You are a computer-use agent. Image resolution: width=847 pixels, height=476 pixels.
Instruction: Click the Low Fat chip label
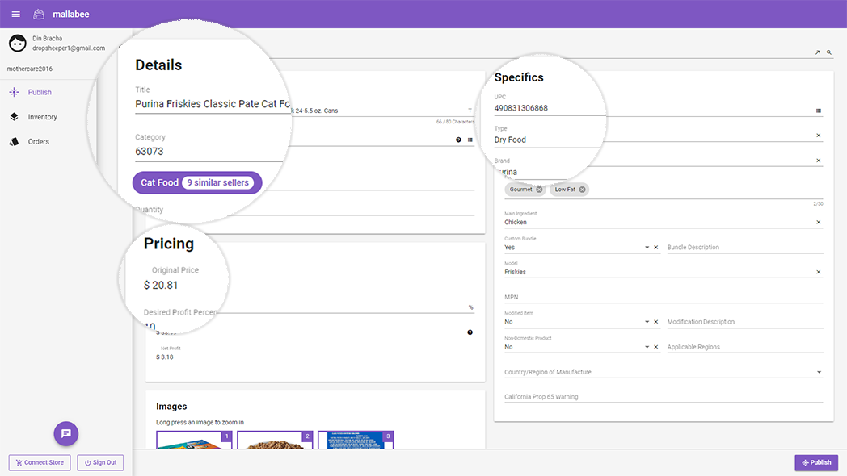click(x=565, y=190)
